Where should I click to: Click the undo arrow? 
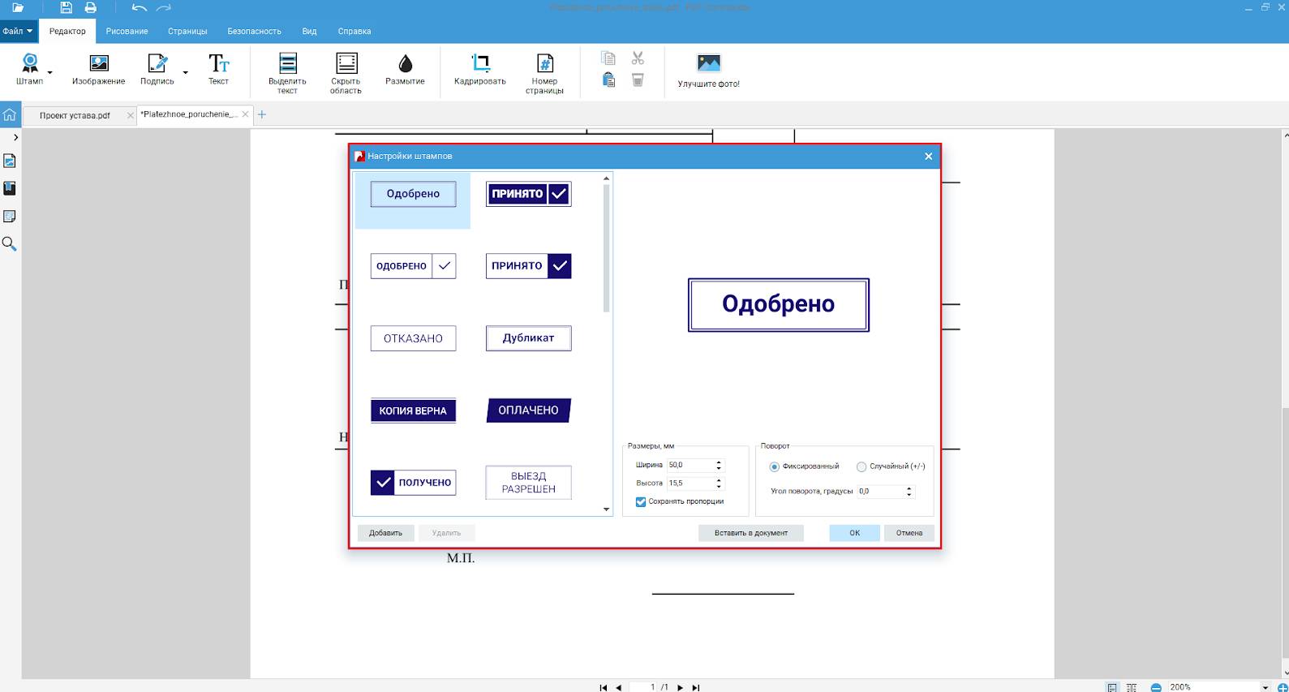point(140,8)
